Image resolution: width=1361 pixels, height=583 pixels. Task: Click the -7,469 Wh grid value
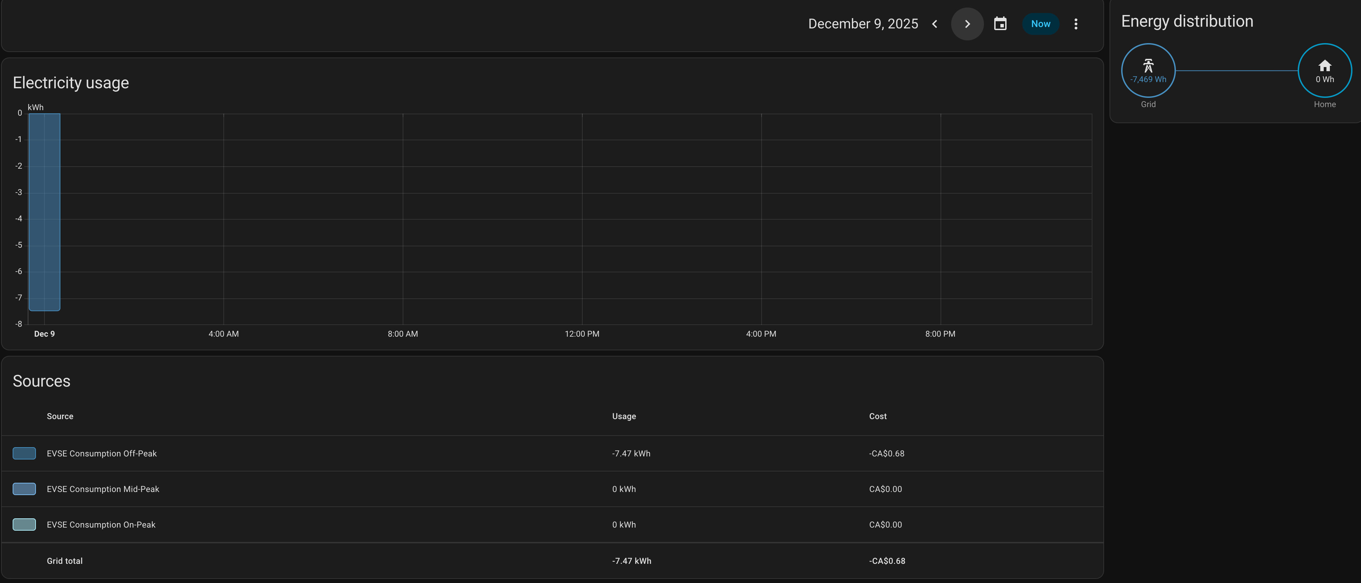[x=1148, y=79]
